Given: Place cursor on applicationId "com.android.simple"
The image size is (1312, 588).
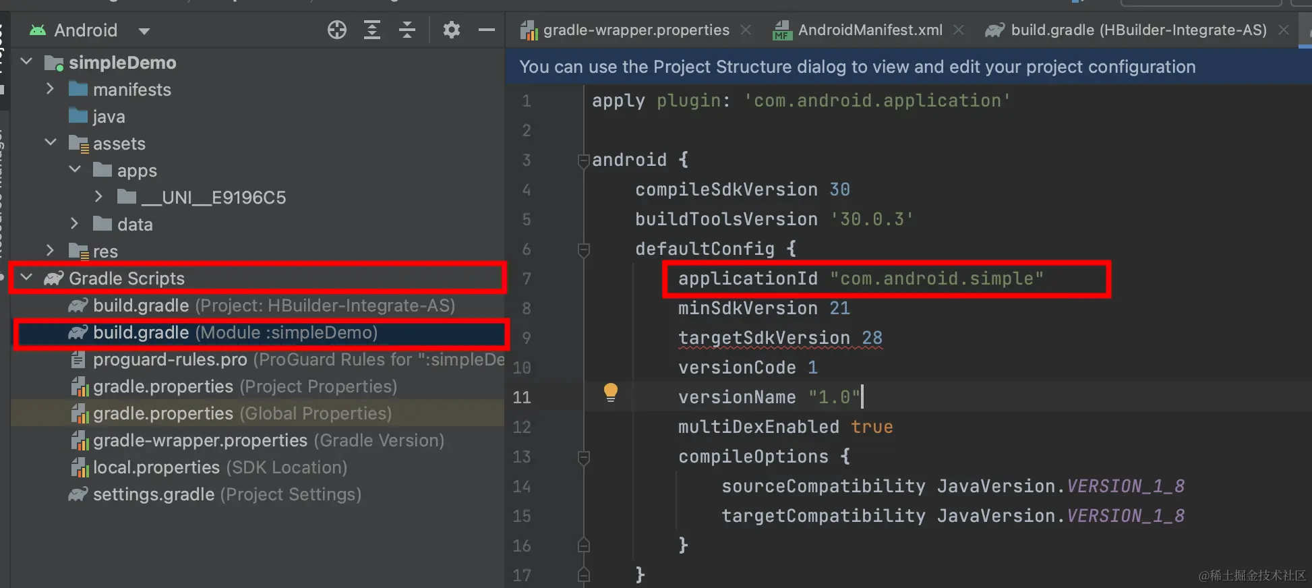Looking at the screenshot, I should coord(861,278).
